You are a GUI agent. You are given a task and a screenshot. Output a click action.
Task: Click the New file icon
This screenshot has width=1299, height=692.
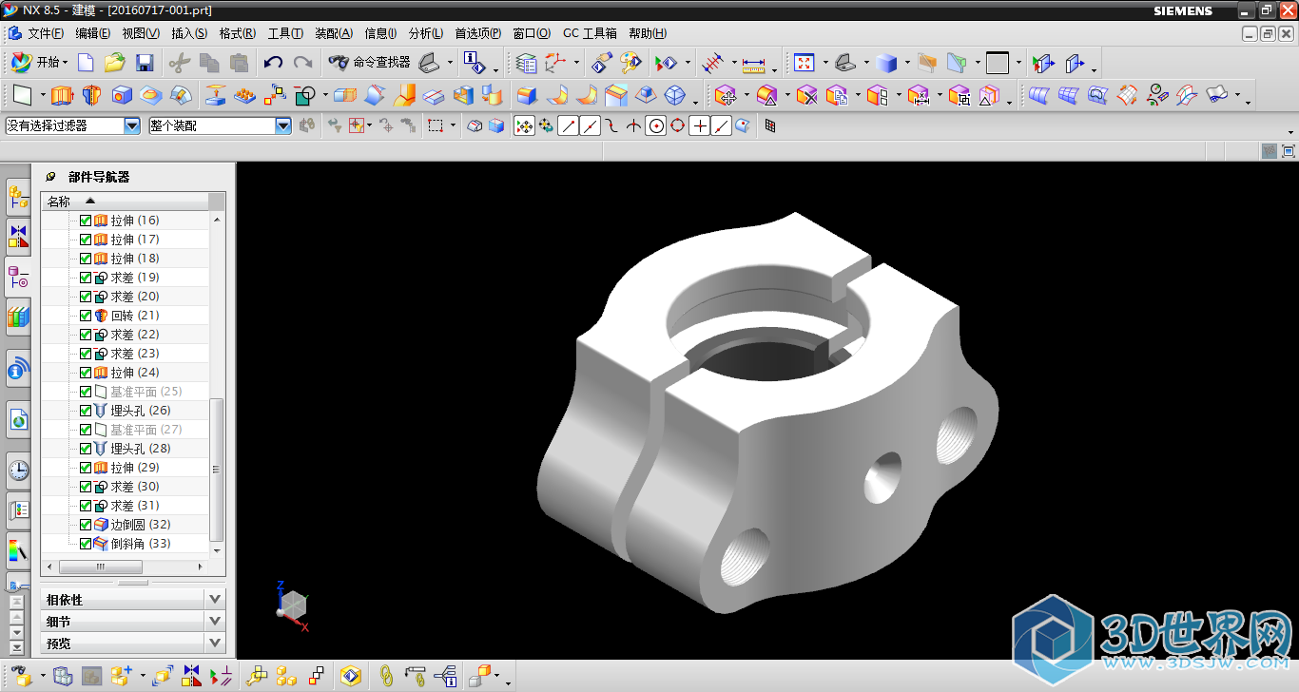[86, 63]
